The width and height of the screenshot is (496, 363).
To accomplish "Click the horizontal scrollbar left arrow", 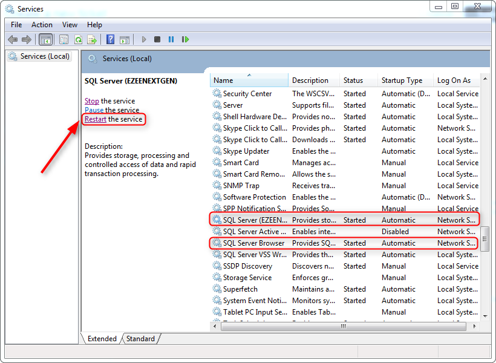I will coord(215,326).
